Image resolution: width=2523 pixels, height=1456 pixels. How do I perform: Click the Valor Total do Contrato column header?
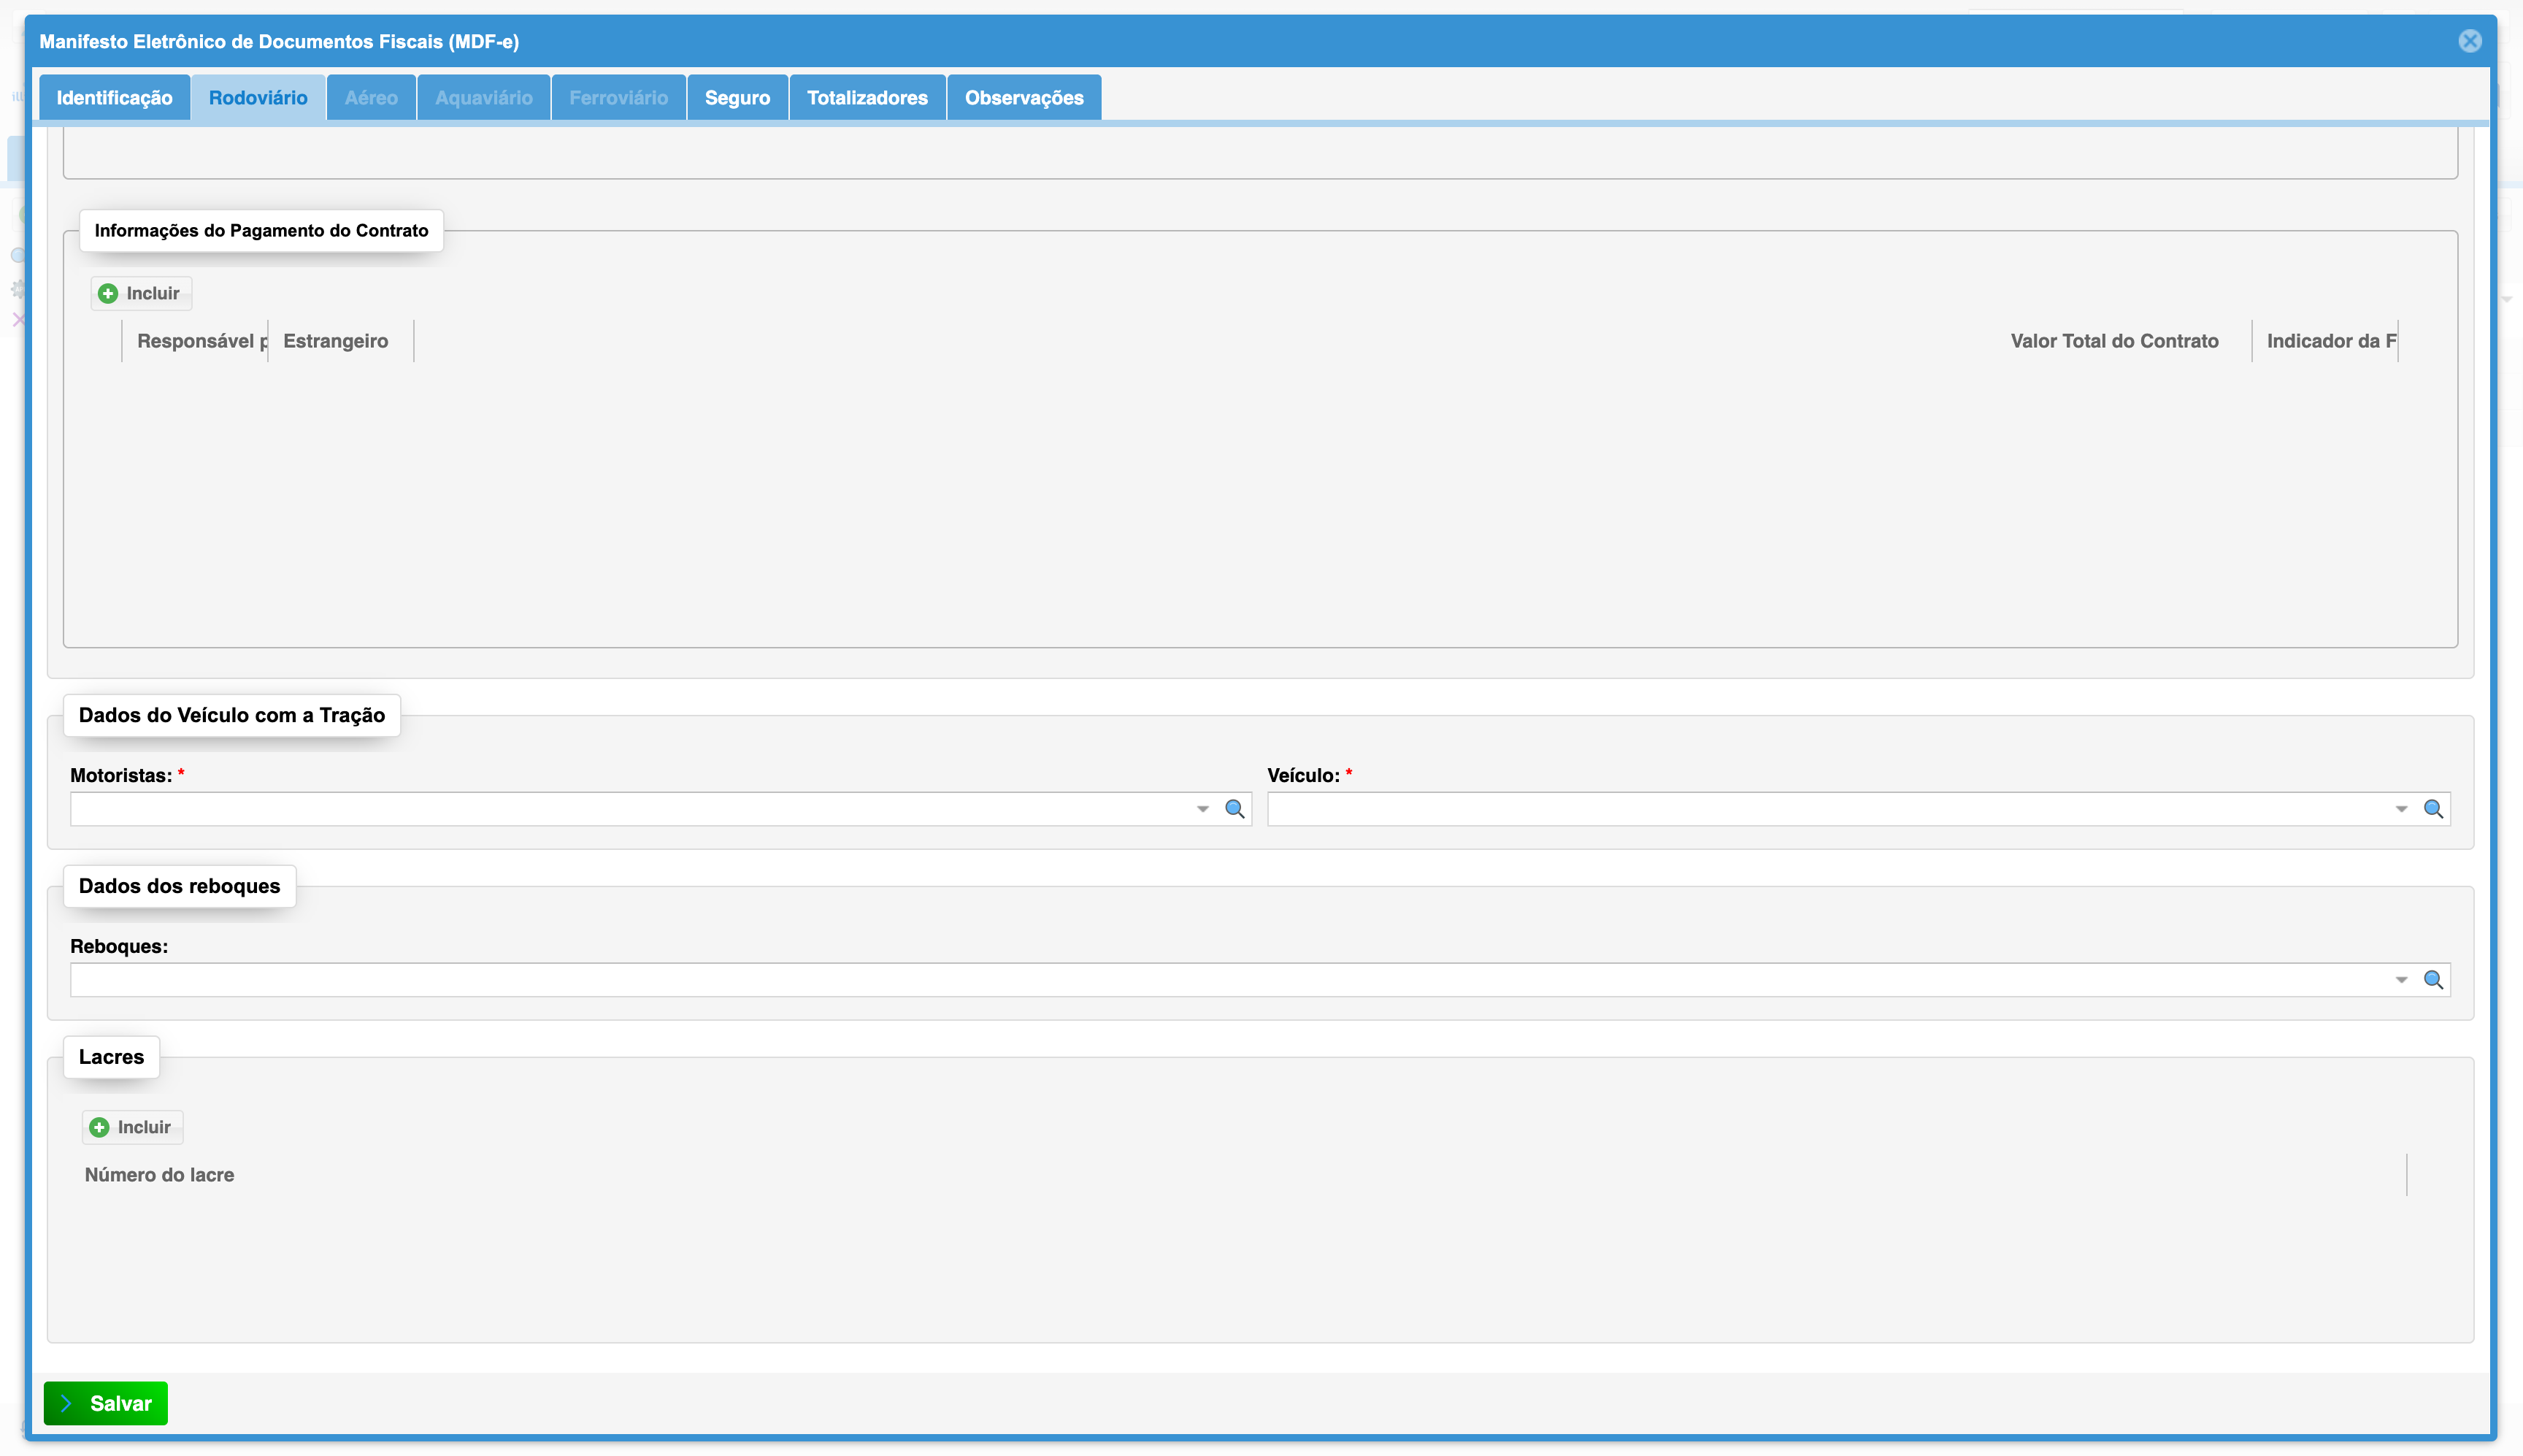tap(2114, 341)
